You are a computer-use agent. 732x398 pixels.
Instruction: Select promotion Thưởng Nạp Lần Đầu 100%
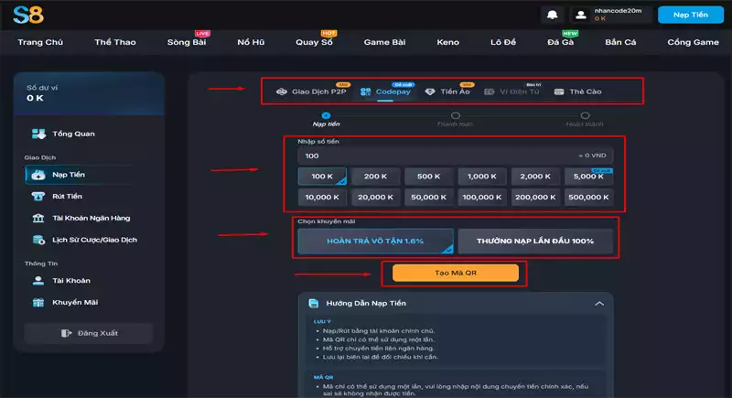coord(535,242)
